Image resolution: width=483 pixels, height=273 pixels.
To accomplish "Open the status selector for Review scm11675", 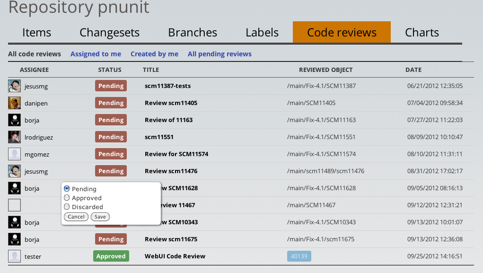I will pos(111,239).
